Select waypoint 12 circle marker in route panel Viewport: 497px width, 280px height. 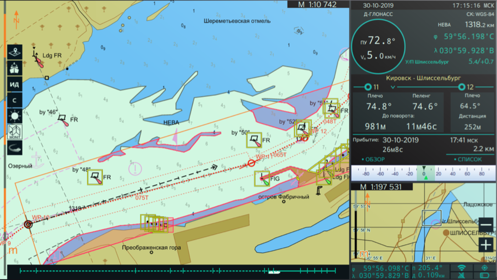pyautogui.click(x=462, y=87)
